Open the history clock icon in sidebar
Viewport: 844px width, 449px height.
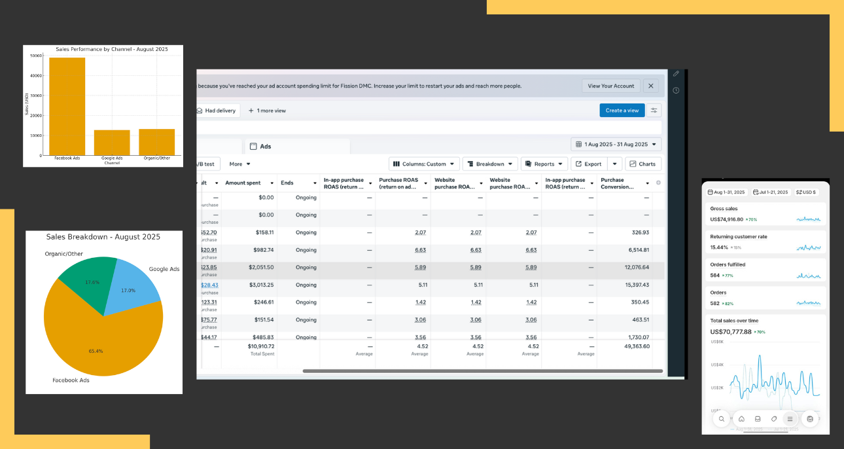(676, 90)
